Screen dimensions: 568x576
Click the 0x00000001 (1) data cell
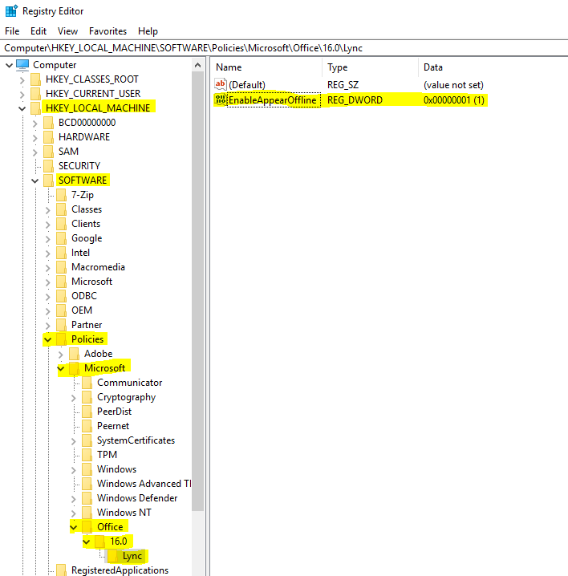(454, 100)
